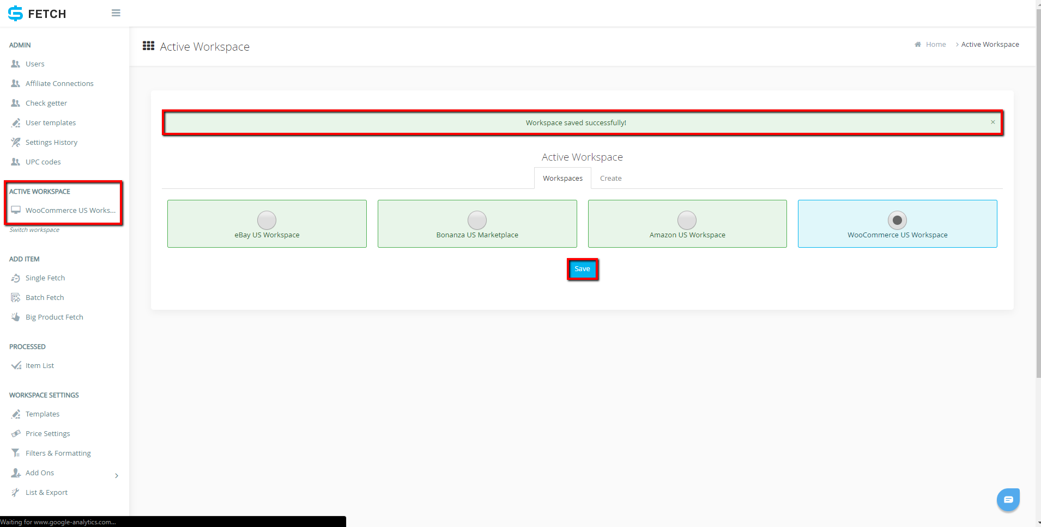Select the eBay US Workspace radio

coord(267,220)
